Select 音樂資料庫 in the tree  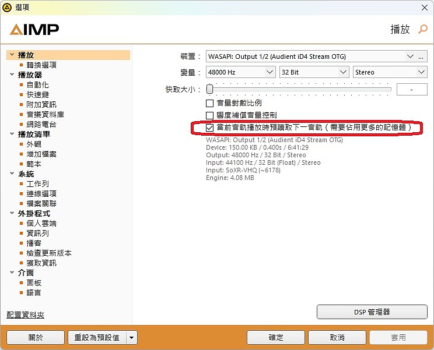[x=45, y=115]
